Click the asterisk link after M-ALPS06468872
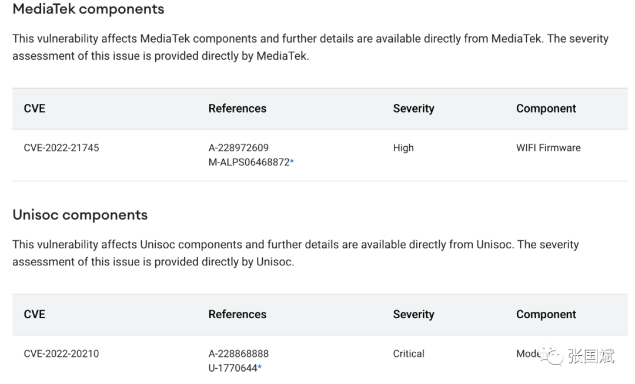635x384 pixels. [x=292, y=163]
